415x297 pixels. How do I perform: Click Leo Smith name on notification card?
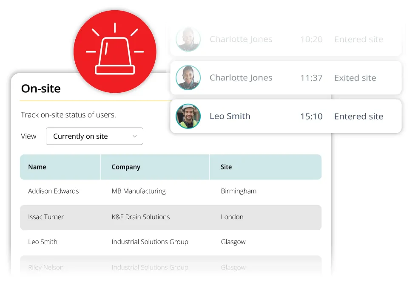point(230,116)
